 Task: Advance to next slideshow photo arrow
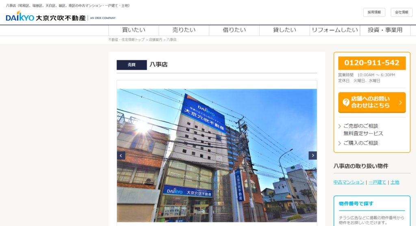pos(313,155)
